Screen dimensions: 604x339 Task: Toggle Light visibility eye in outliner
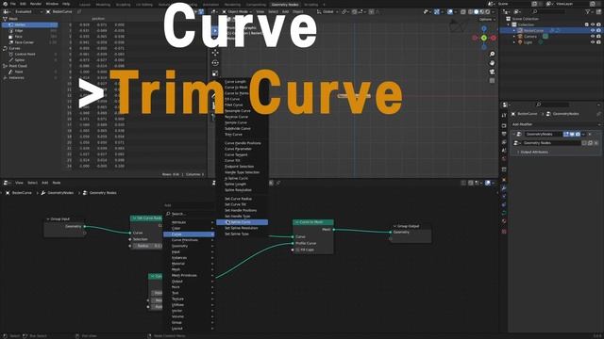pyautogui.click(x=593, y=42)
